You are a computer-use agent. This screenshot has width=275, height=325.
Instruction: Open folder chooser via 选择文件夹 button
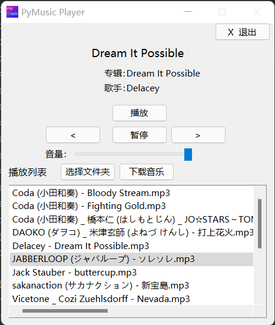click(x=88, y=172)
